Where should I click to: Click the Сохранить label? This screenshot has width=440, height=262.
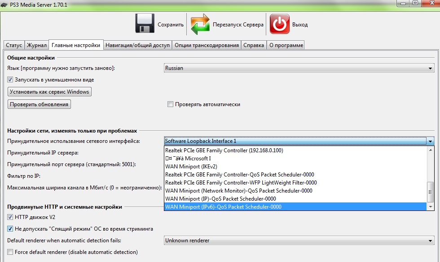coord(171,25)
